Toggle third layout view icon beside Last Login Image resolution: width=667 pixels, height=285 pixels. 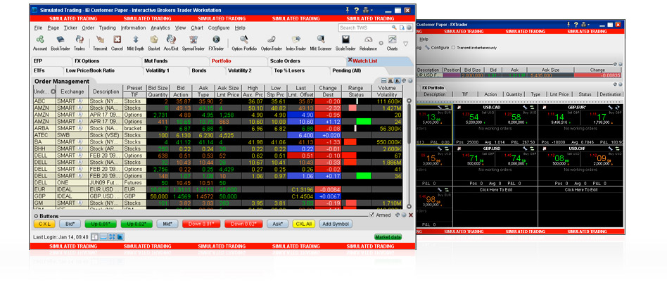[112, 237]
